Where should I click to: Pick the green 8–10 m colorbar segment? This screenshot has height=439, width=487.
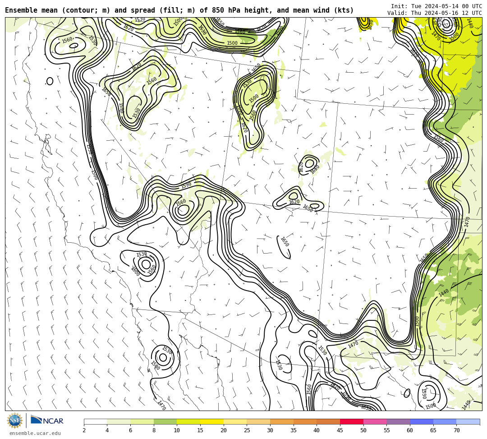165,421
